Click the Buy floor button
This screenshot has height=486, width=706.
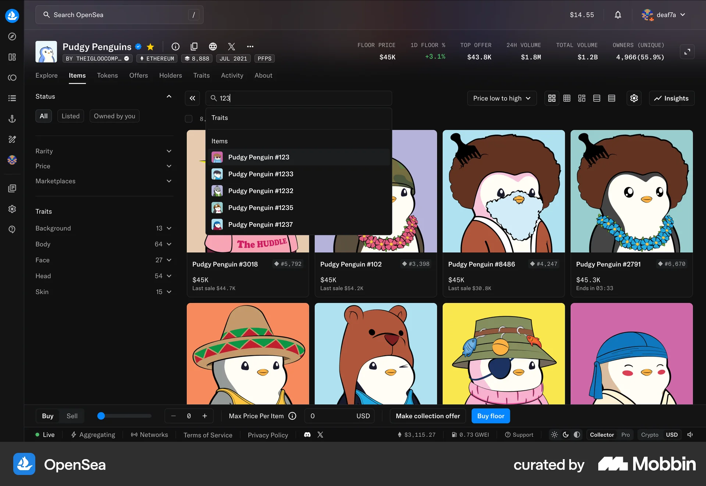tap(491, 416)
